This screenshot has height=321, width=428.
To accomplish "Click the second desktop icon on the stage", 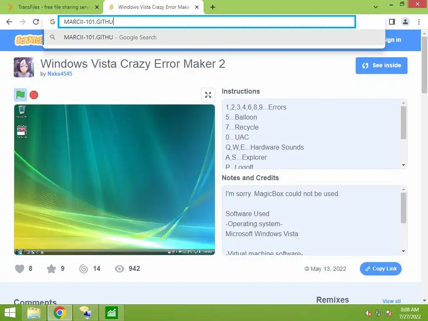I will tap(22, 132).
